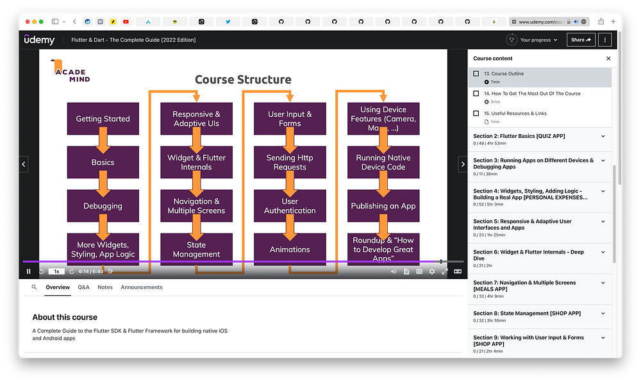
Task: Switch to the Q&A tab
Action: 83,287
